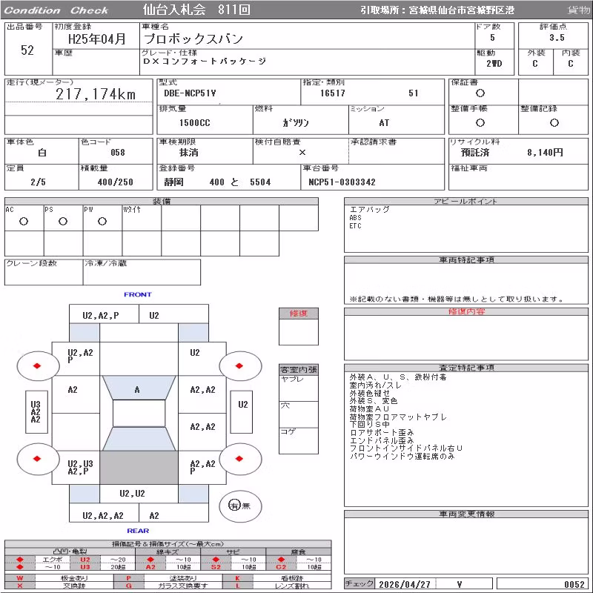Click fuel type ガソリン

(x=295, y=123)
